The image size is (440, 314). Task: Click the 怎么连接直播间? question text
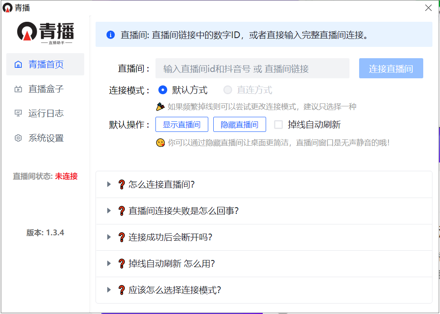pos(162,185)
